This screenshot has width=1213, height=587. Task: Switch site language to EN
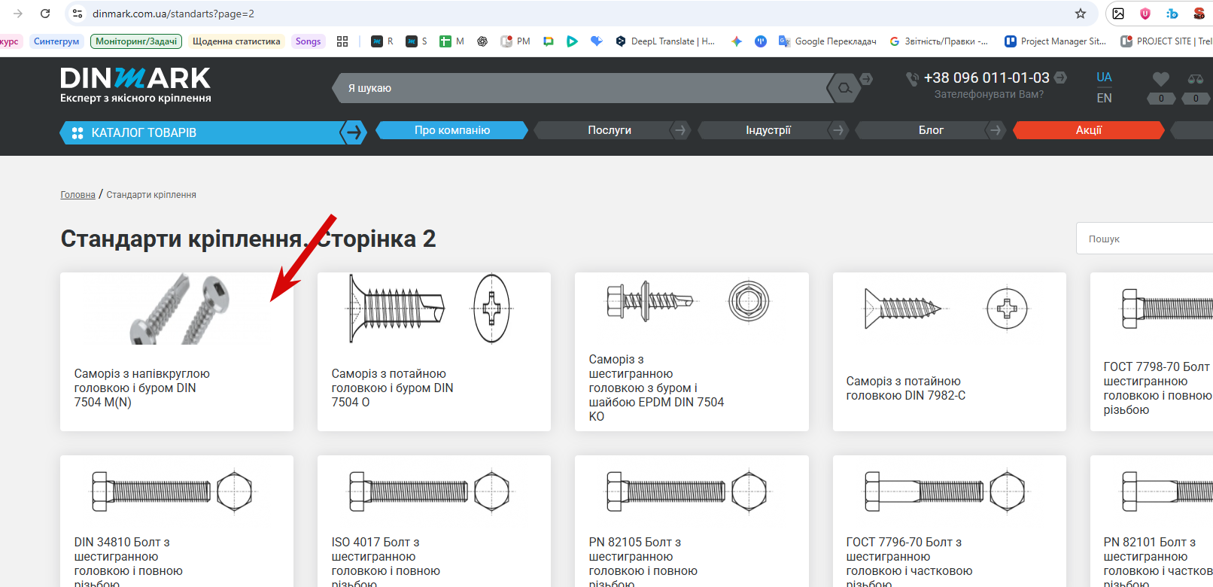pyautogui.click(x=1104, y=98)
